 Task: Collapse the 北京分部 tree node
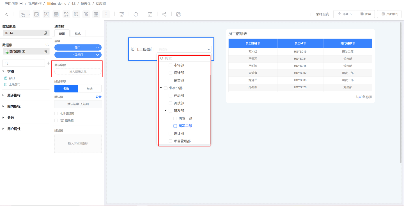point(161,88)
